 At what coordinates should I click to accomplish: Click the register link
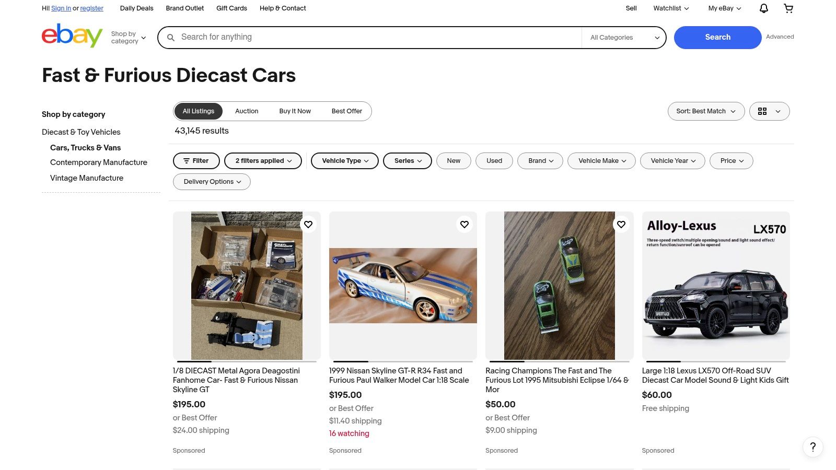pyautogui.click(x=91, y=8)
